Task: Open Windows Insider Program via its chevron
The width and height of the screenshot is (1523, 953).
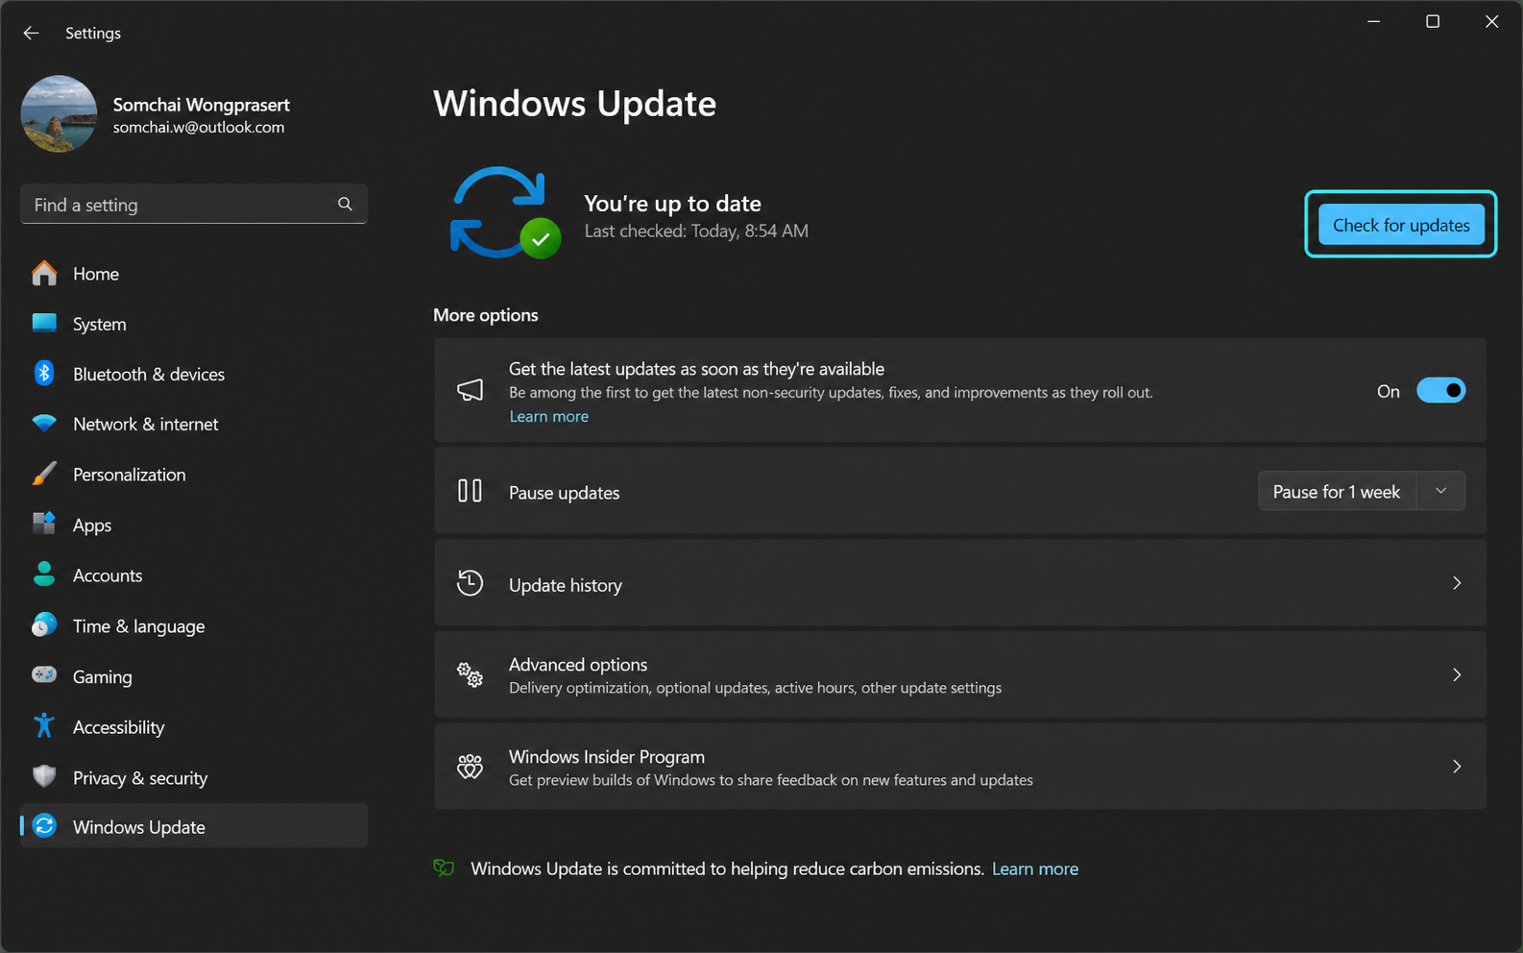Action: pos(1457,767)
